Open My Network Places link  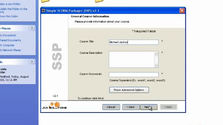[x=10, y=50]
